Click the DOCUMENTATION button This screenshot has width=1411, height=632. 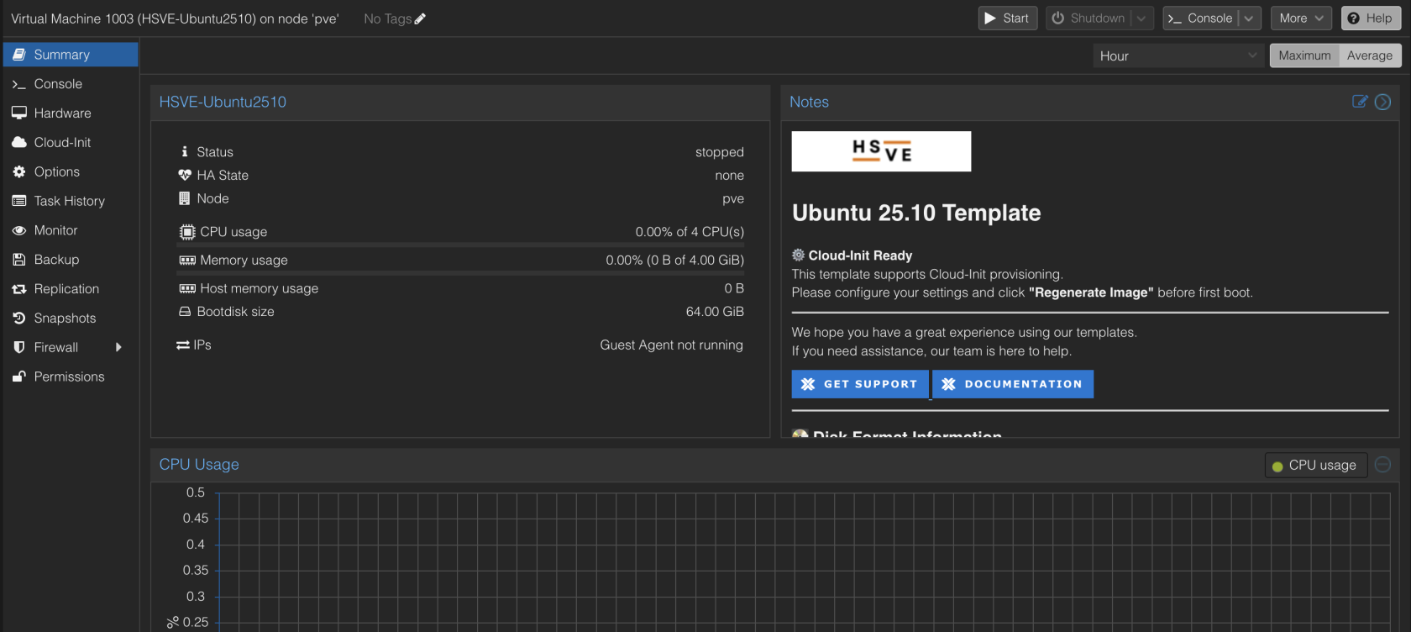1013,384
